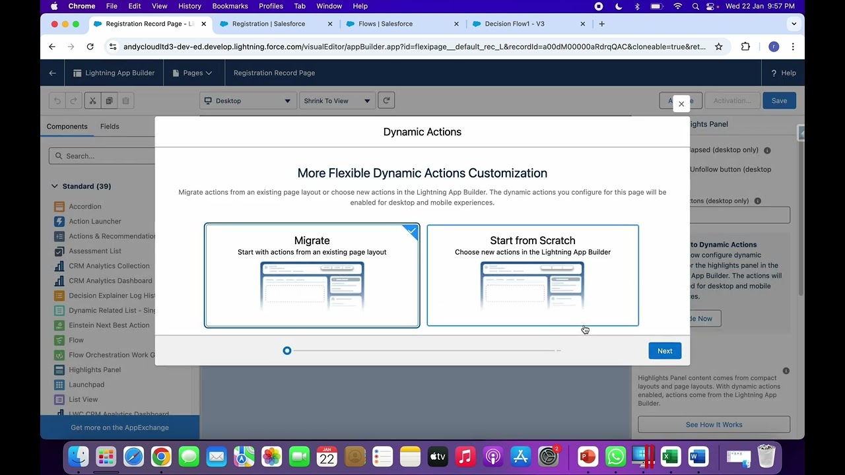Click the Flow component icon
The image size is (845, 475).
click(59, 340)
